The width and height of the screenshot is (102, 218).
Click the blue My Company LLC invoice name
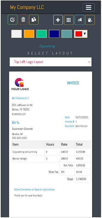pyautogui.click(x=20, y=98)
